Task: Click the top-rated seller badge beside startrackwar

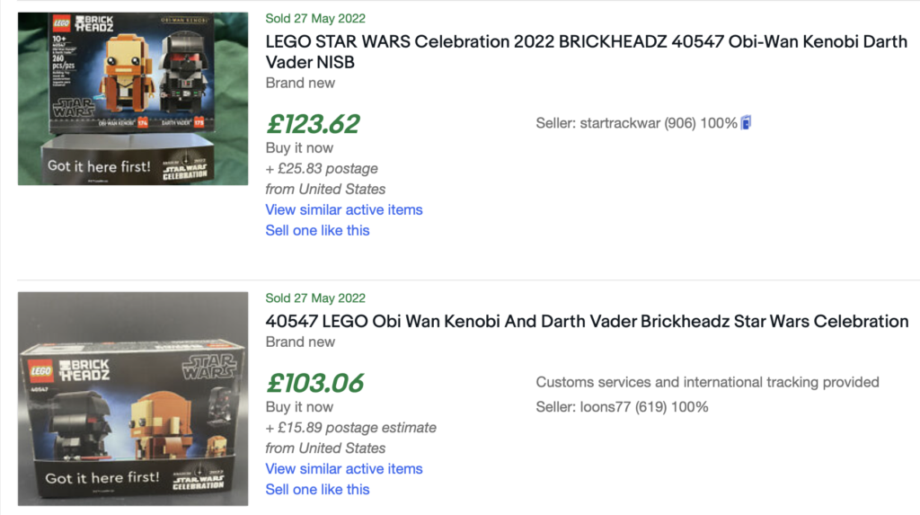Action: pos(746,123)
